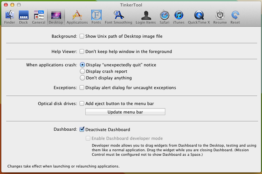This screenshot has width=262, height=174.
Task: Open the General settings pane
Action: point(39,17)
